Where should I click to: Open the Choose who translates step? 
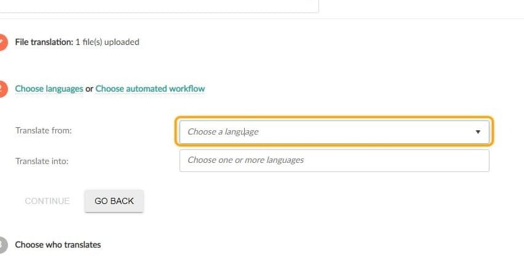(x=58, y=244)
